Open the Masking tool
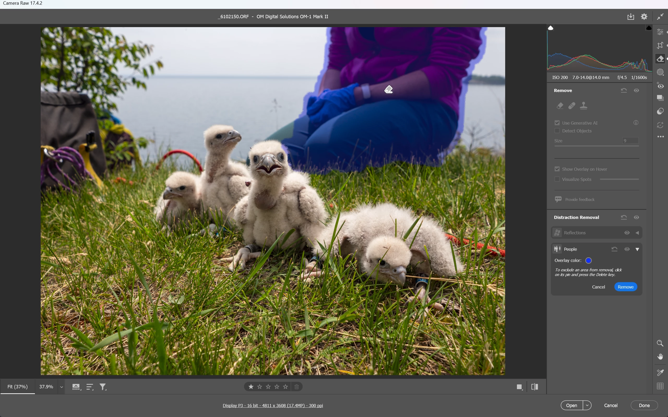This screenshot has width=668, height=417. tap(660, 72)
